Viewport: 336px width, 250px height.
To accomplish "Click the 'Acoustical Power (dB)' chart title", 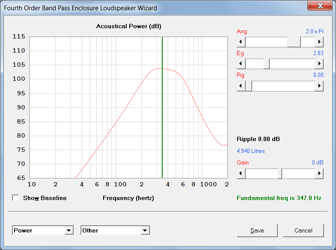I will click(128, 26).
